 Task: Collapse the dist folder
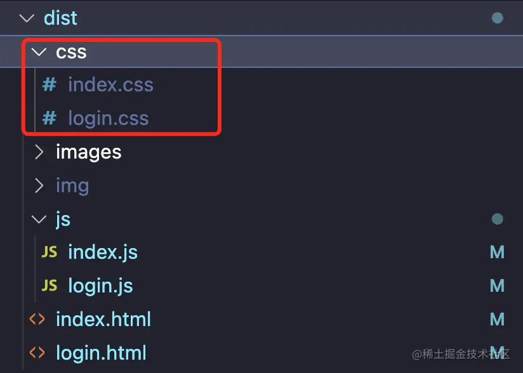pos(25,18)
